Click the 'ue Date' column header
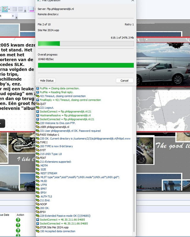The width and height of the screenshot is (190, 237). tap(4, 215)
